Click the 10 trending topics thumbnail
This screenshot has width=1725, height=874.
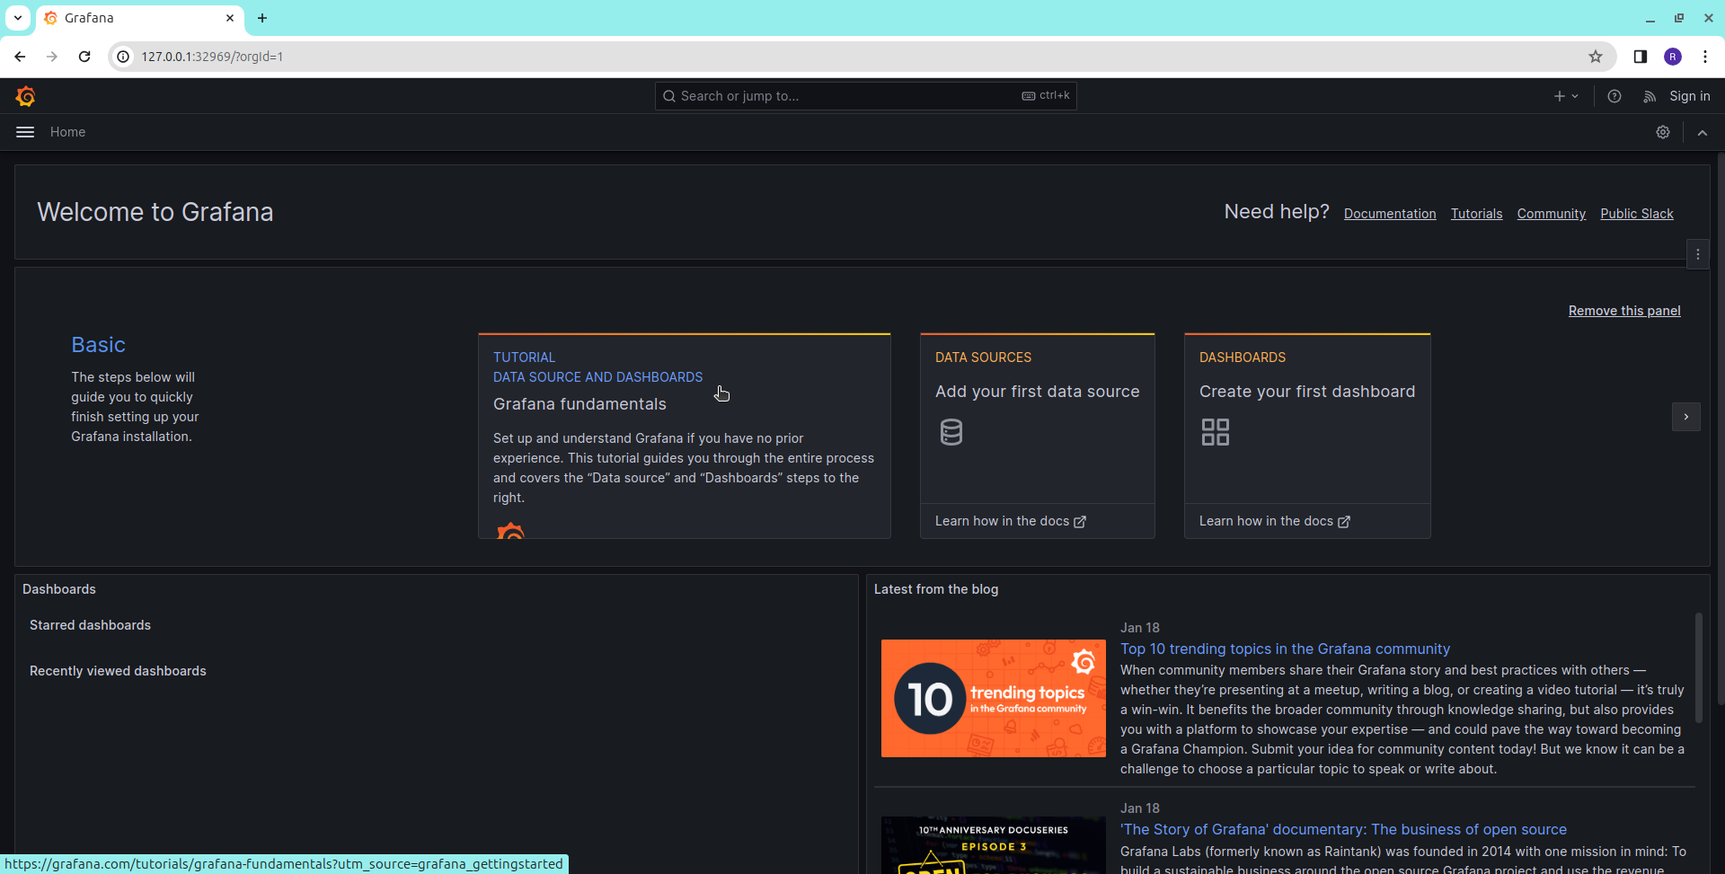pyautogui.click(x=994, y=698)
